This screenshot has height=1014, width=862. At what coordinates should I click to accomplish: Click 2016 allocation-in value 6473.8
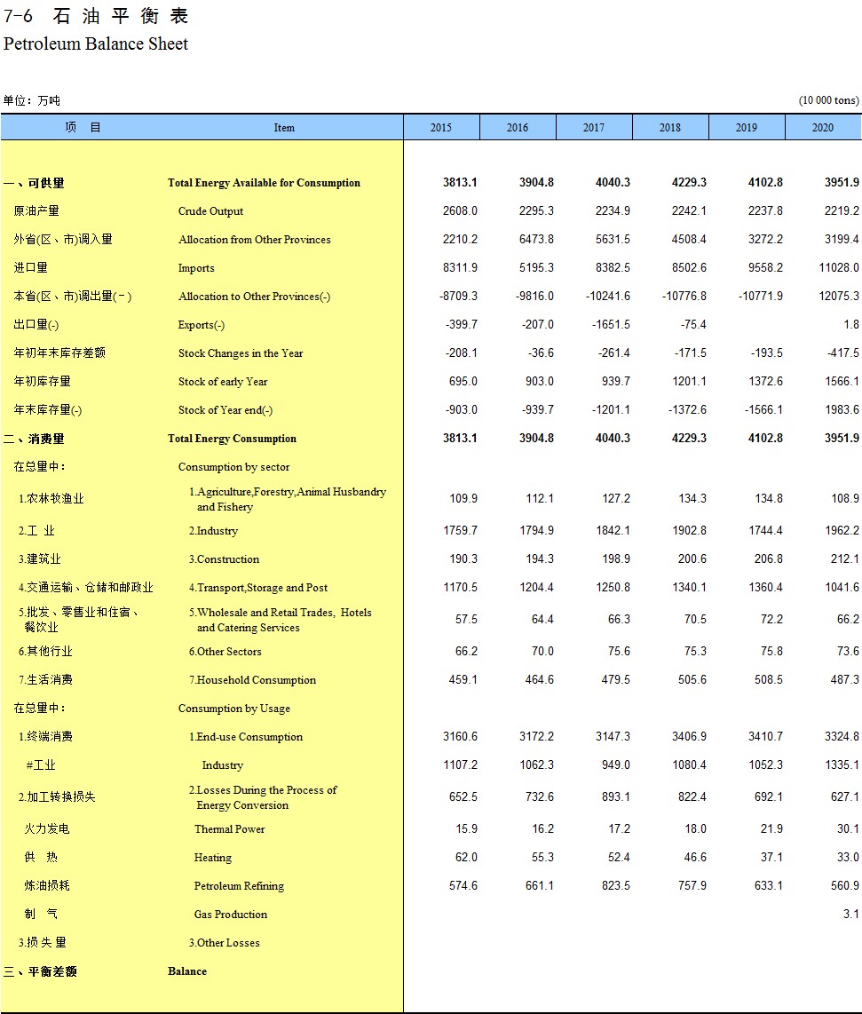click(536, 239)
